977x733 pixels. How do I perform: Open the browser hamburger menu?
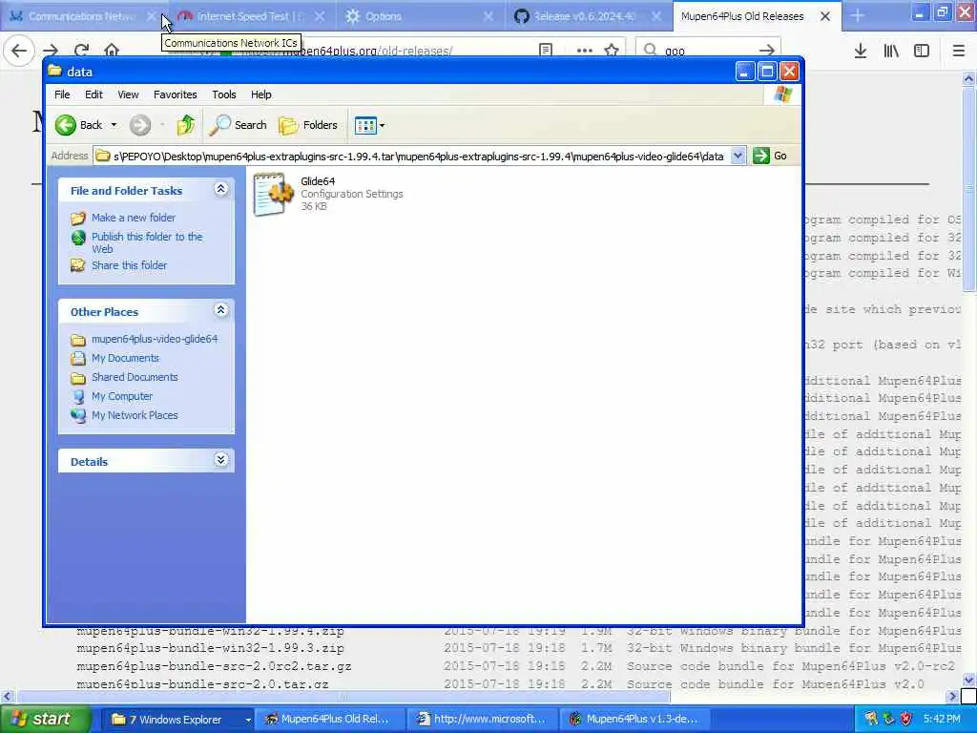coord(959,51)
